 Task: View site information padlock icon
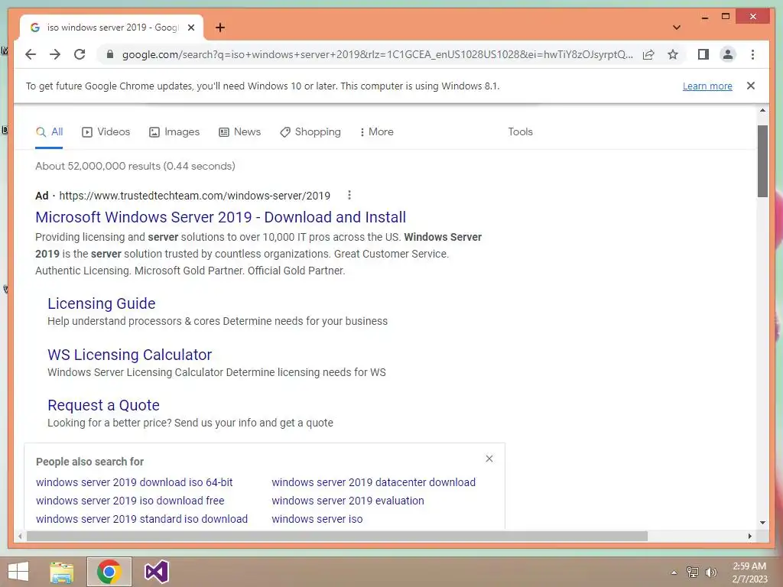coord(110,54)
